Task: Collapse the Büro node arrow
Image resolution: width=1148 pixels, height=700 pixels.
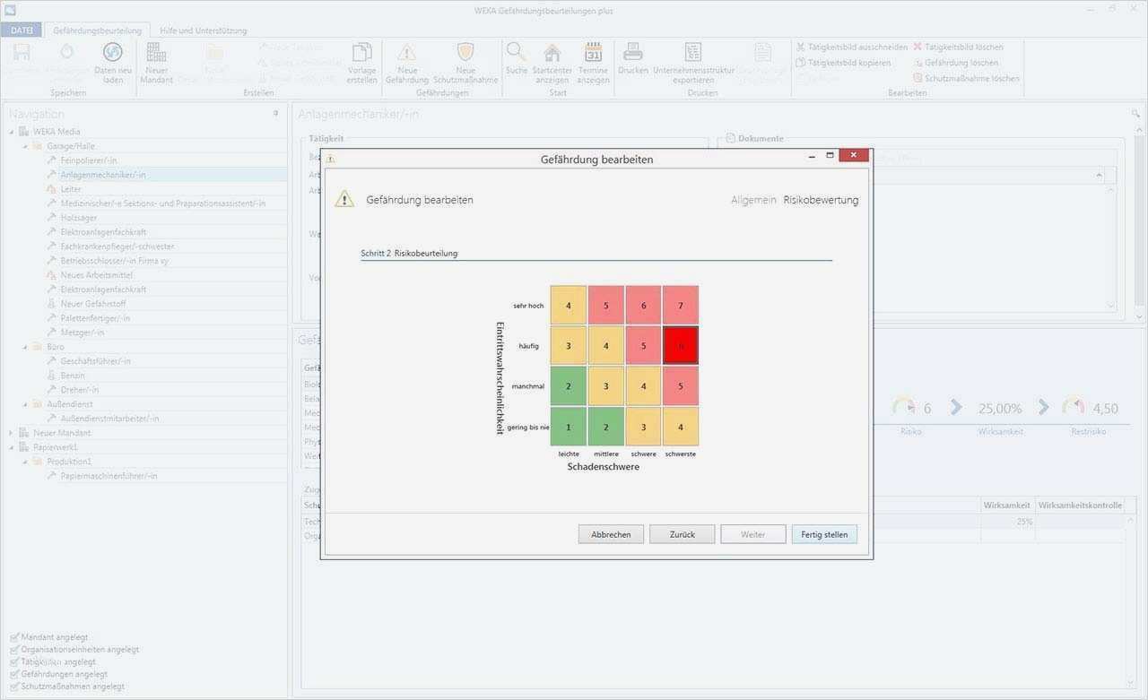Action: click(x=25, y=347)
